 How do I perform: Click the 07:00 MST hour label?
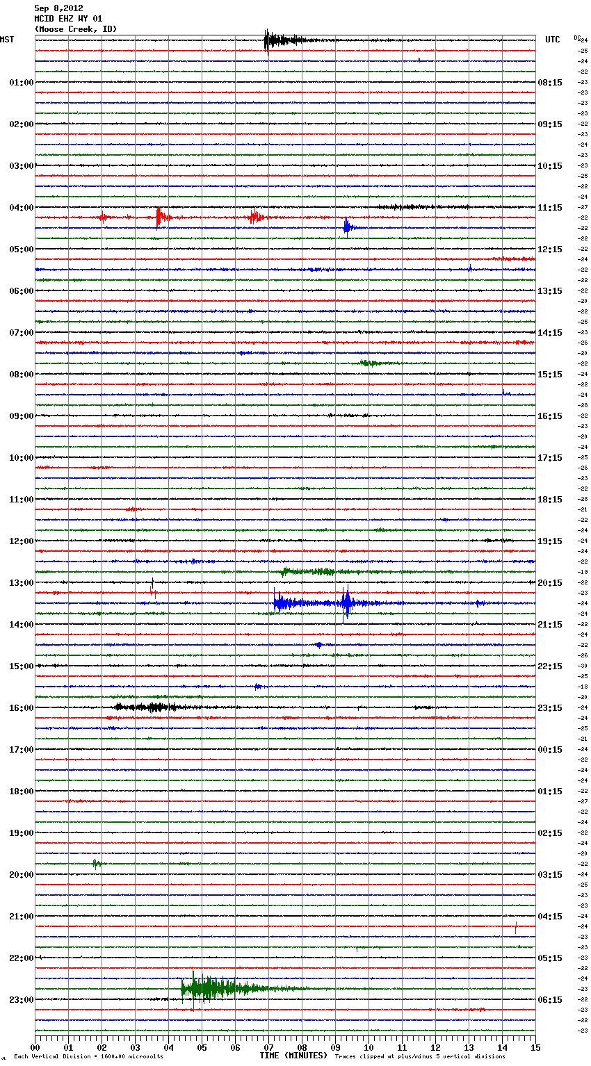(x=21, y=333)
